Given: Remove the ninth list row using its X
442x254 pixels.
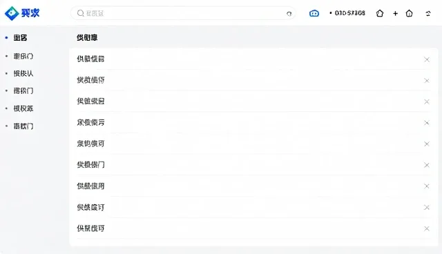Looking at the screenshot, I should tap(427, 228).
